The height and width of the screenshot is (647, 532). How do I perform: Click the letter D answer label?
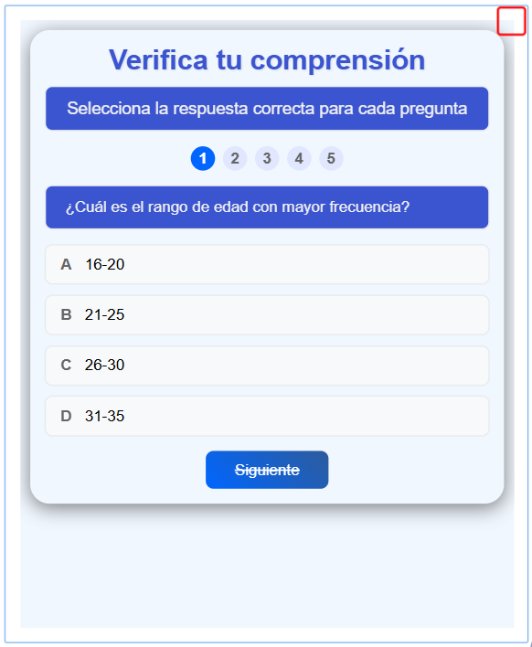(x=66, y=416)
